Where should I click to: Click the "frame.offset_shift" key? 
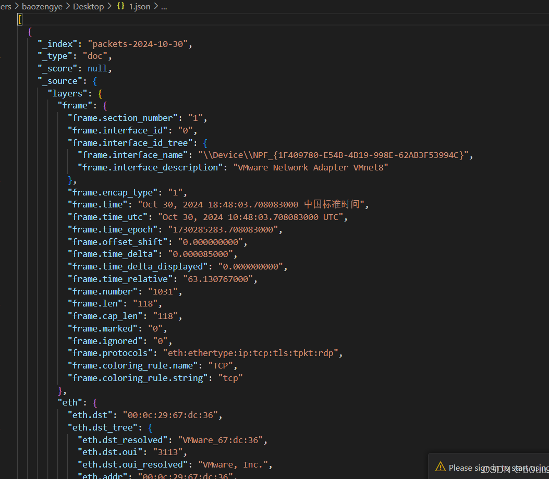[118, 242]
